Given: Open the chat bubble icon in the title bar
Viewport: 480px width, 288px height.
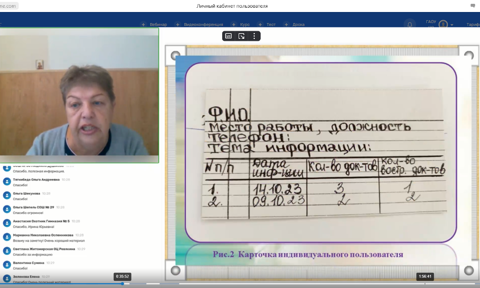Looking at the screenshot, I should [x=473, y=6].
